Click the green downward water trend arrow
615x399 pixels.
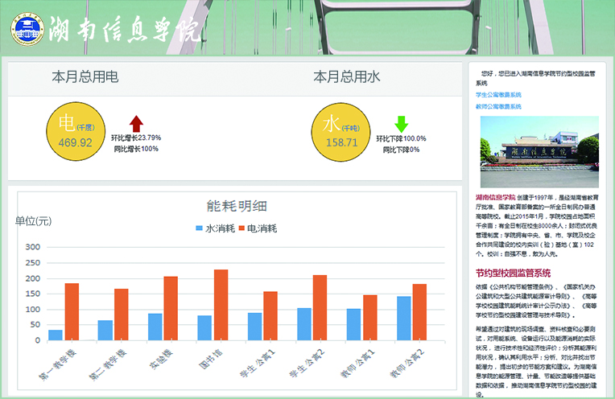[402, 124]
